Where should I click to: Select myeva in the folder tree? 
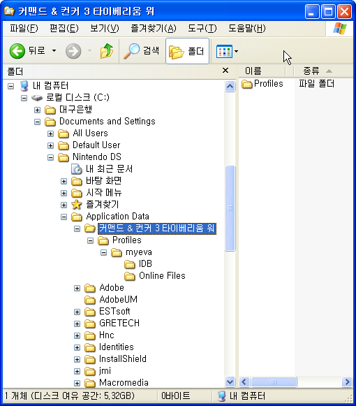(x=139, y=252)
